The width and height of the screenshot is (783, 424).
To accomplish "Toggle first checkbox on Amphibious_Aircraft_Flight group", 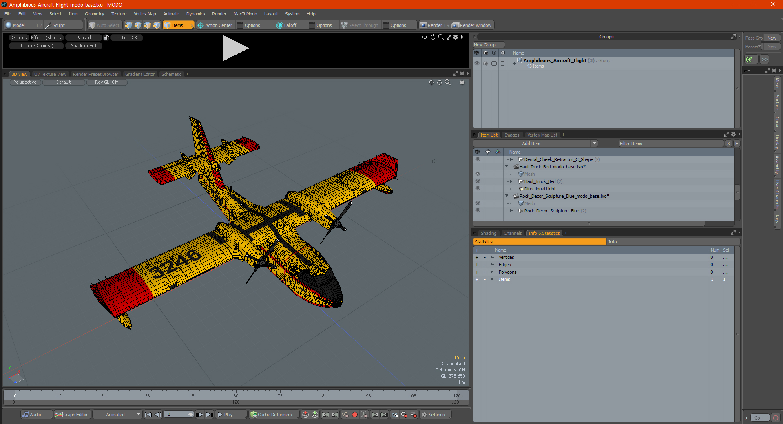I will pyautogui.click(x=494, y=63).
